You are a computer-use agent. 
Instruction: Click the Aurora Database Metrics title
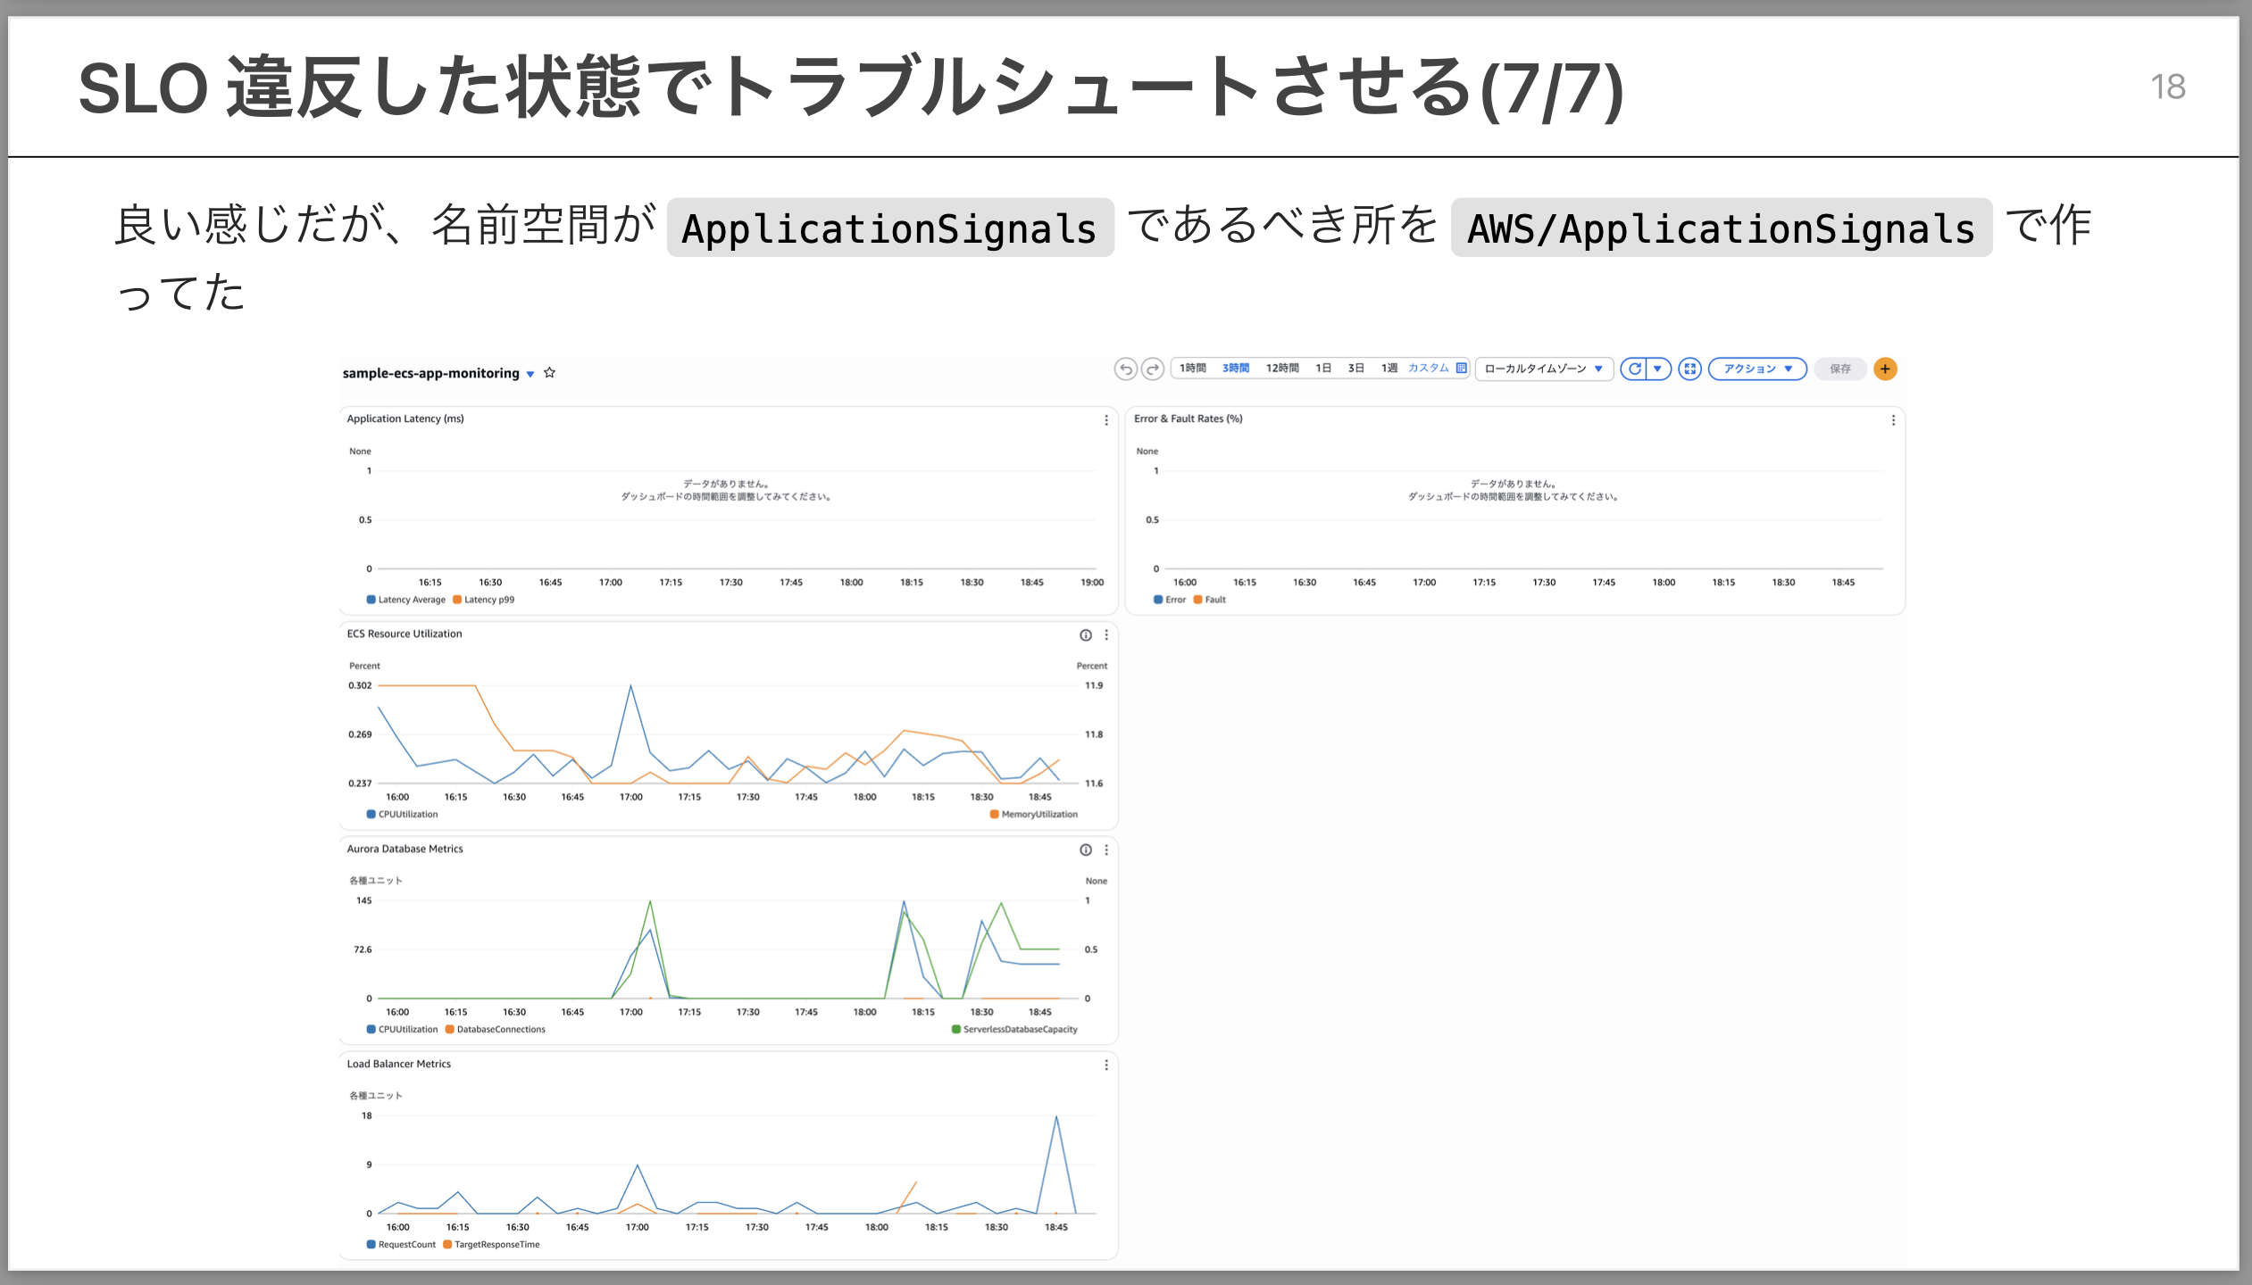pyautogui.click(x=405, y=849)
